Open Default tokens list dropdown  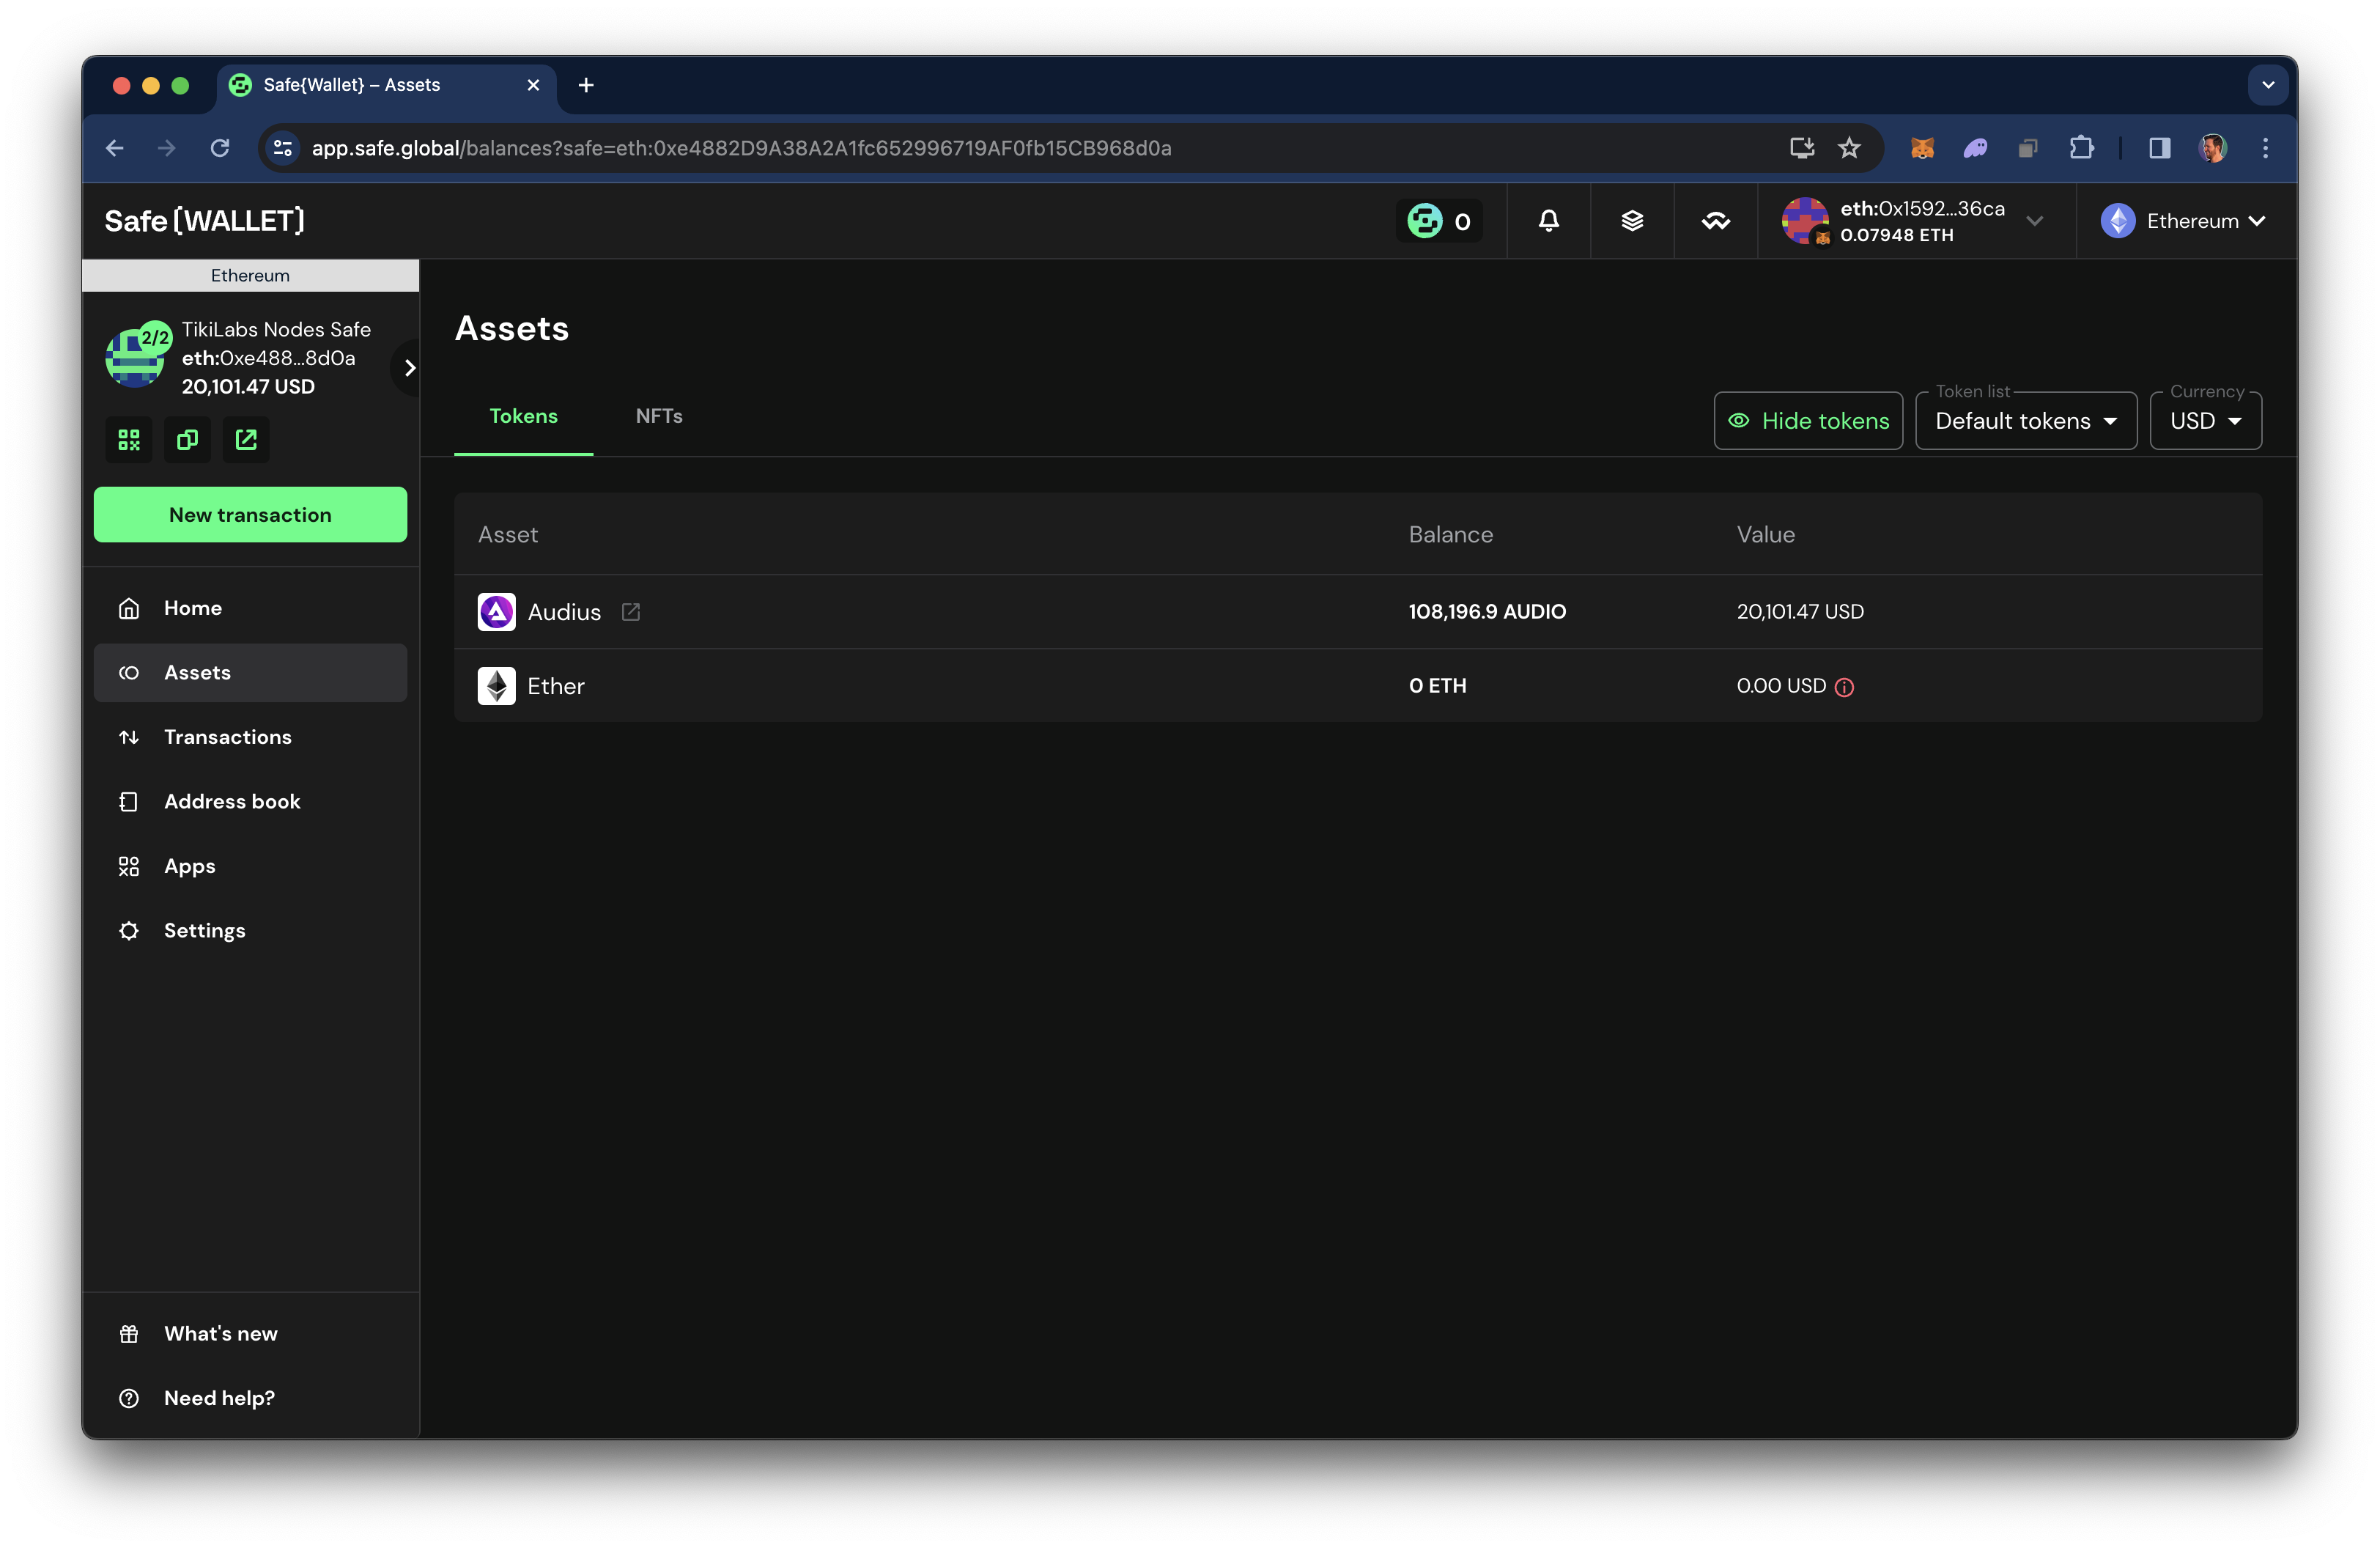tap(2025, 421)
